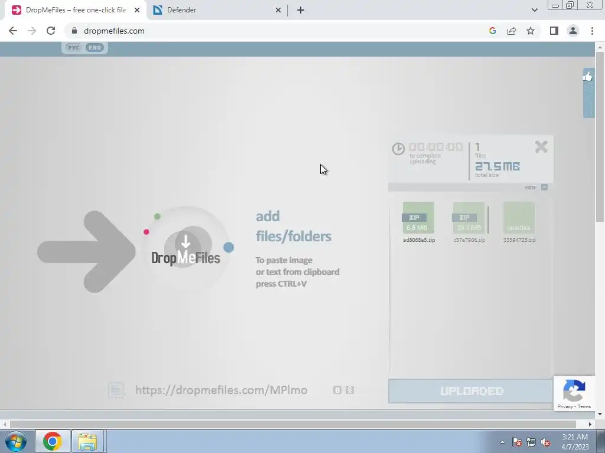Image resolution: width=605 pixels, height=453 pixels.
Task: Click the horizontal scrollbar thumb
Action: pos(293,424)
